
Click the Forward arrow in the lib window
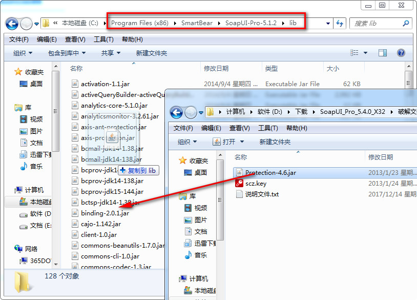tap(26, 24)
